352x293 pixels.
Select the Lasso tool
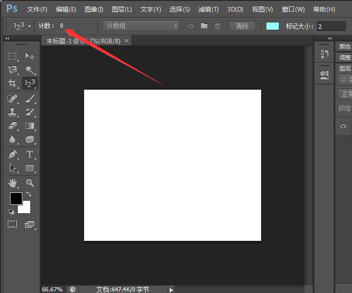[x=13, y=69]
